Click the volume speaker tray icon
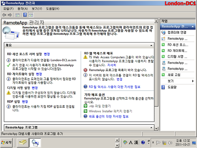 click(x=170, y=143)
